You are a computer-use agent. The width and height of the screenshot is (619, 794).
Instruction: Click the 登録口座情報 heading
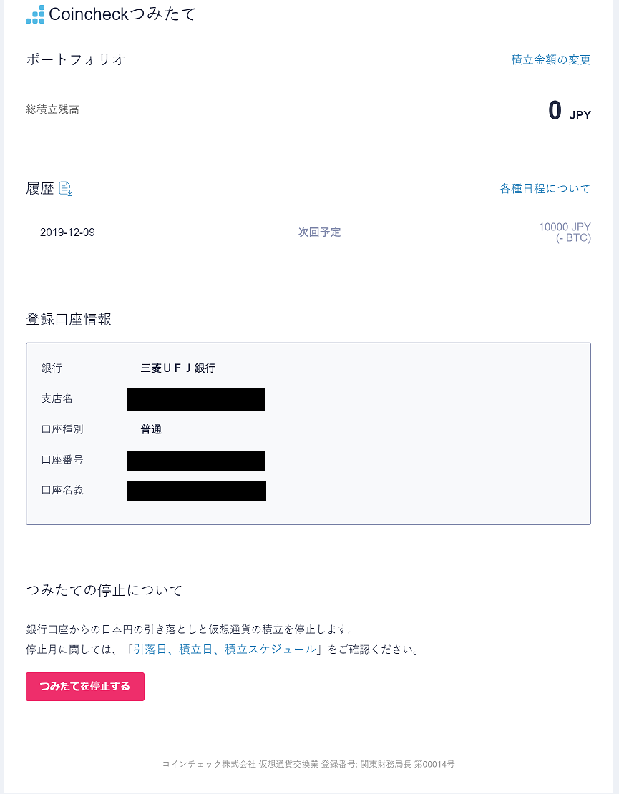coord(69,320)
